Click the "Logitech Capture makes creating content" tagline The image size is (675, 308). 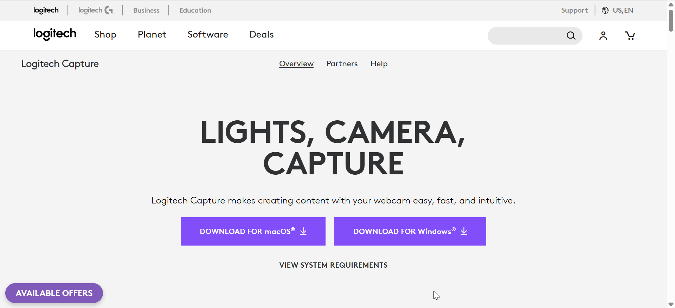tap(333, 201)
